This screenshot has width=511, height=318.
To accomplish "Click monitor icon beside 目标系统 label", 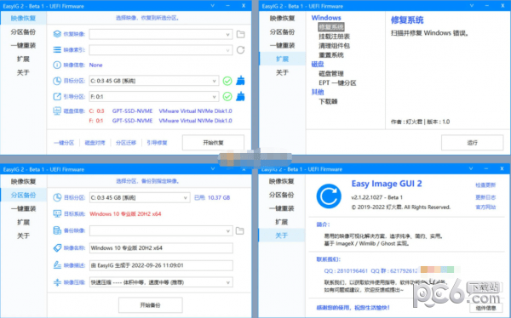I will tap(57, 214).
